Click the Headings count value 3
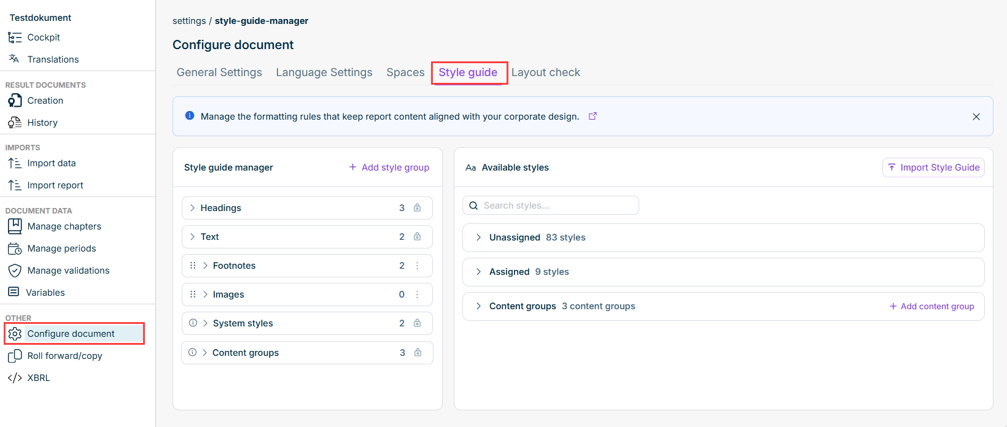This screenshot has height=427, width=1007. coord(402,208)
